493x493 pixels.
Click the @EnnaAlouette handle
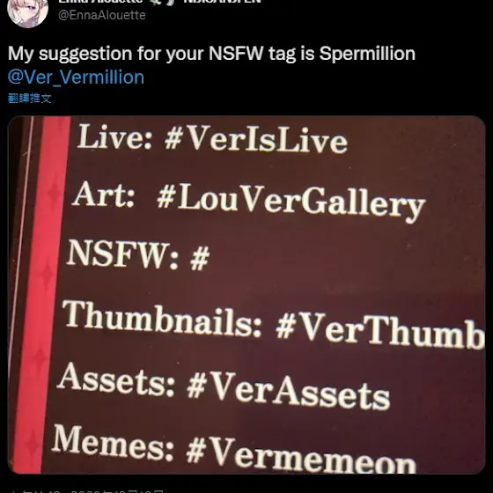coord(102,15)
